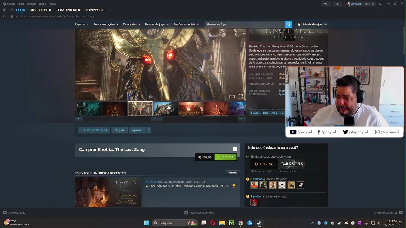
Task: Go to the LOJA tab
Action: pyautogui.click(x=21, y=10)
